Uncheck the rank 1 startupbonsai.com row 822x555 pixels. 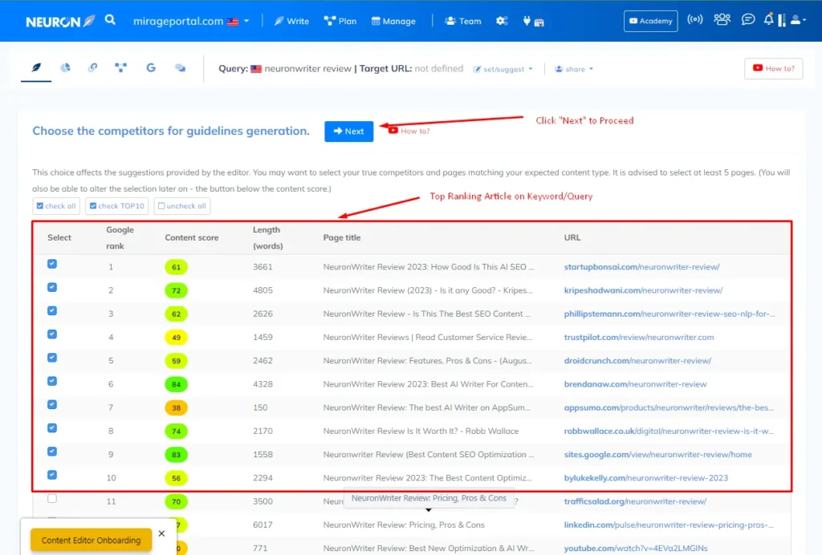pos(52,264)
